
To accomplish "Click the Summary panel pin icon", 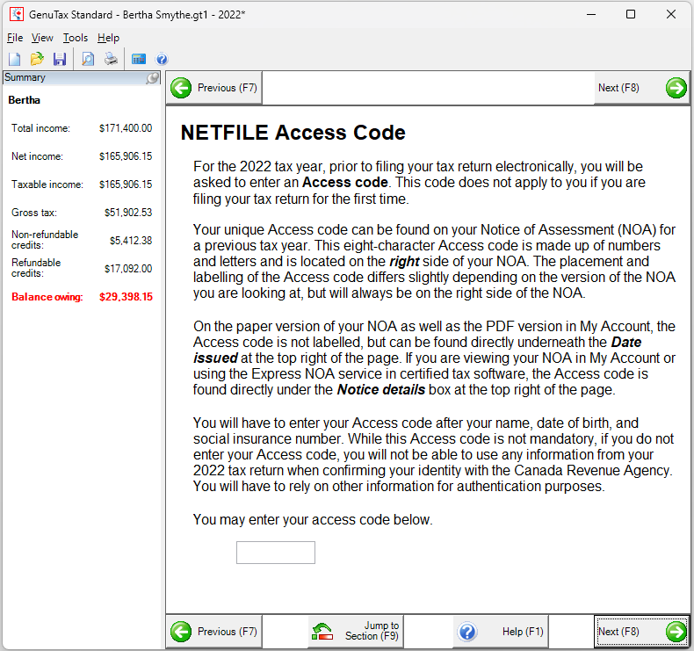I will pyautogui.click(x=152, y=78).
